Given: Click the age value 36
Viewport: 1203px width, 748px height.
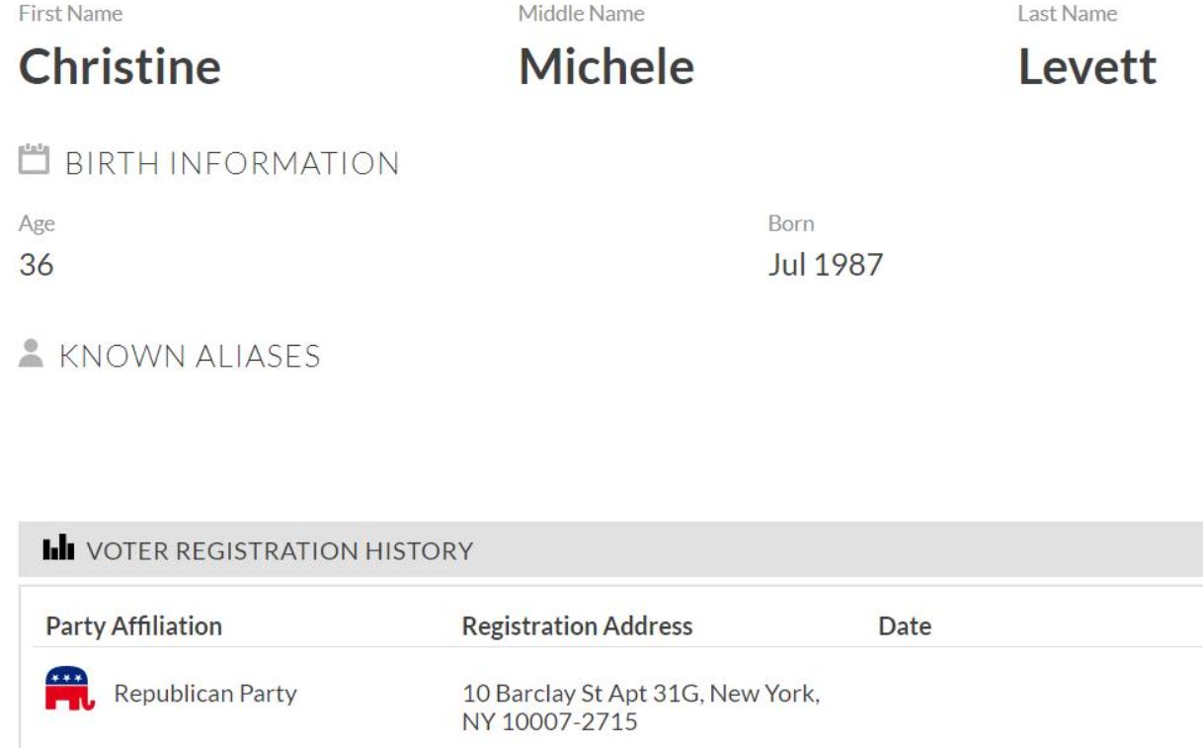Looking at the screenshot, I should (37, 265).
